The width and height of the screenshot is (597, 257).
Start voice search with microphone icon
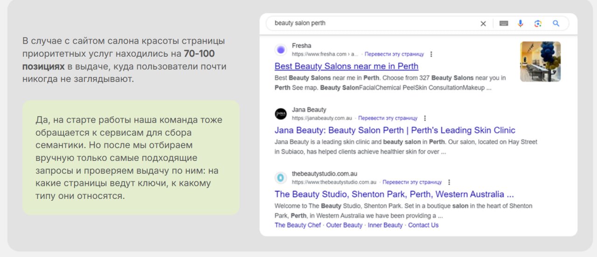(x=521, y=24)
